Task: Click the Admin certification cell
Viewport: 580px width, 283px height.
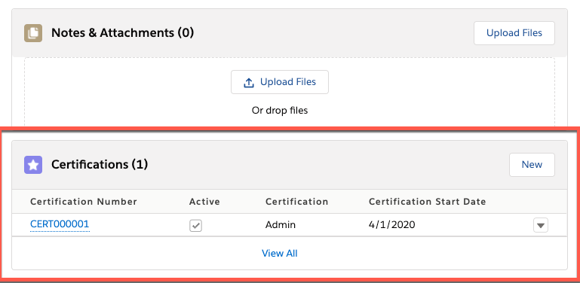Action: (281, 225)
